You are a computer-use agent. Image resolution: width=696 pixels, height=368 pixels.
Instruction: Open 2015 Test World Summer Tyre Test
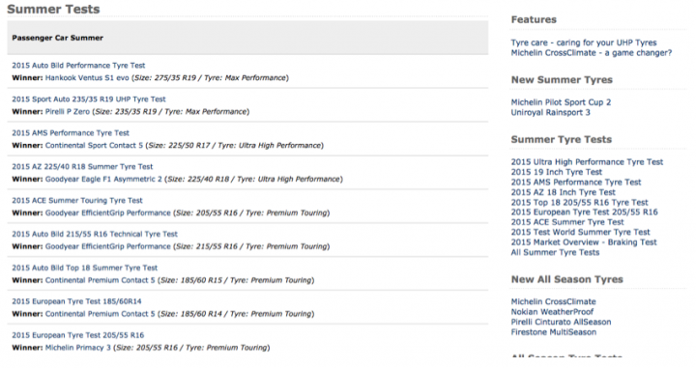580,232
